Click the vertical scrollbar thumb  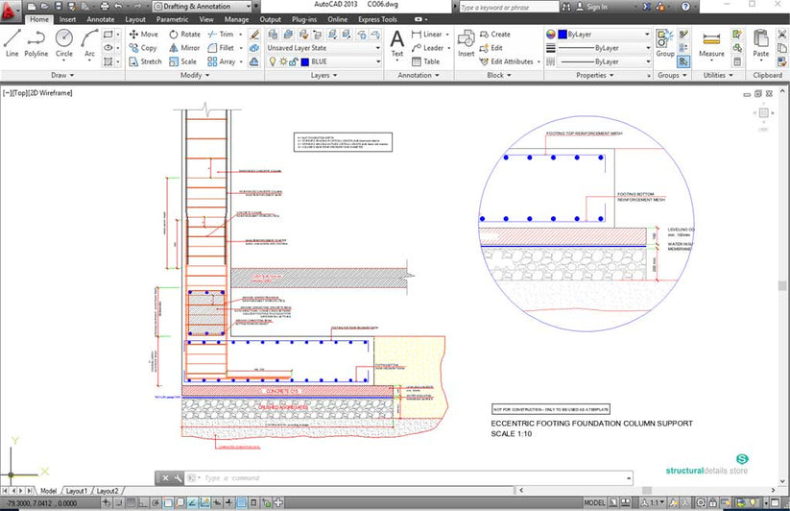point(782,285)
